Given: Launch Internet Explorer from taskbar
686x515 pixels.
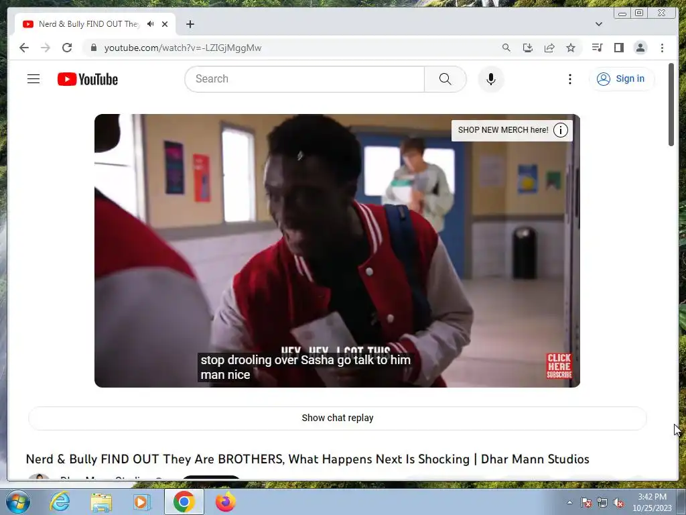Looking at the screenshot, I should (60, 502).
